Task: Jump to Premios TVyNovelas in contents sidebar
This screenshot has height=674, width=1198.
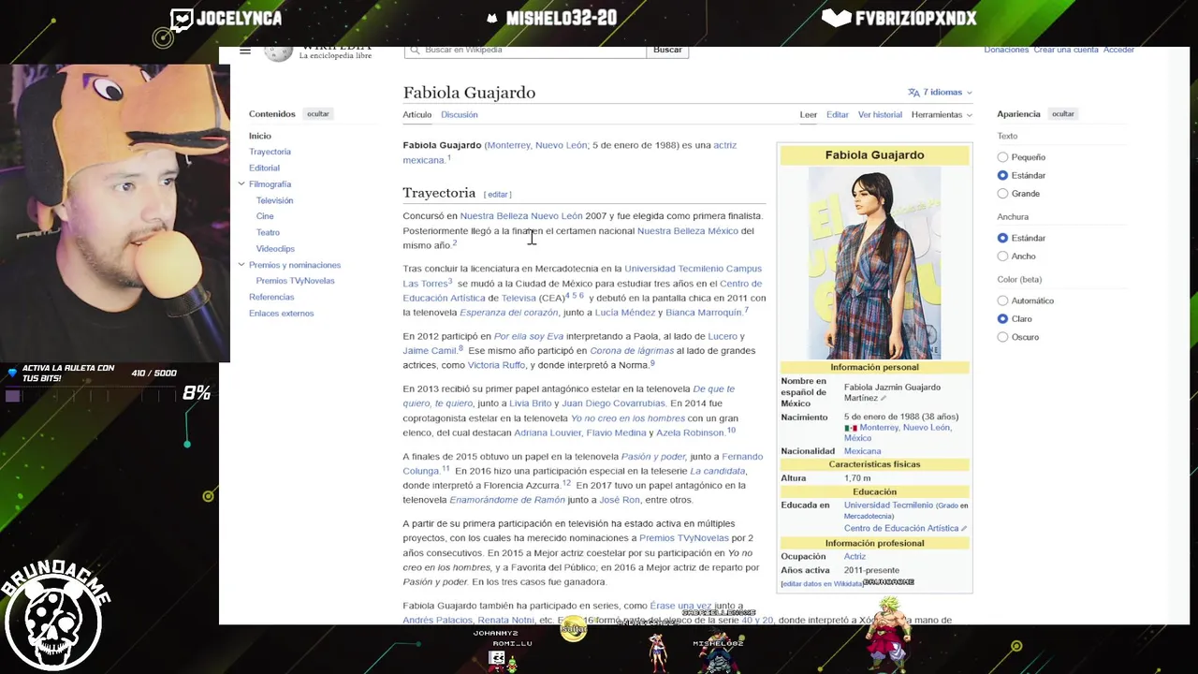Action: (x=295, y=281)
